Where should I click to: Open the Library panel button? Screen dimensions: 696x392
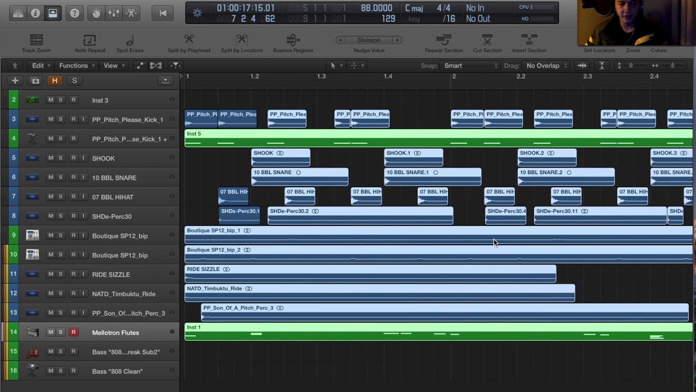pyautogui.click(x=18, y=13)
